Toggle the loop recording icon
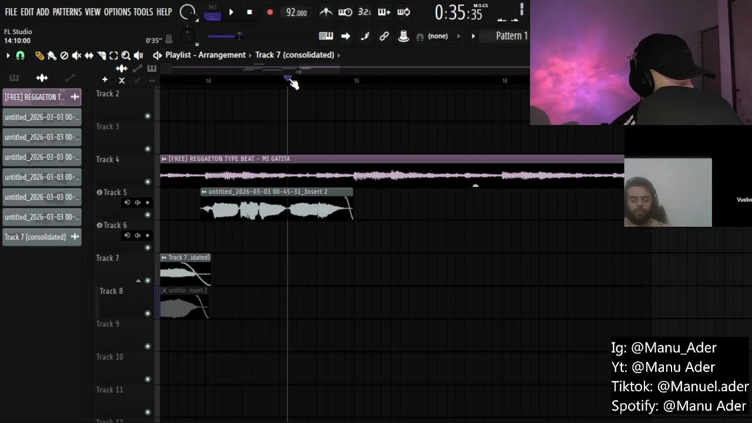The height and width of the screenshot is (423, 752). pos(404,12)
